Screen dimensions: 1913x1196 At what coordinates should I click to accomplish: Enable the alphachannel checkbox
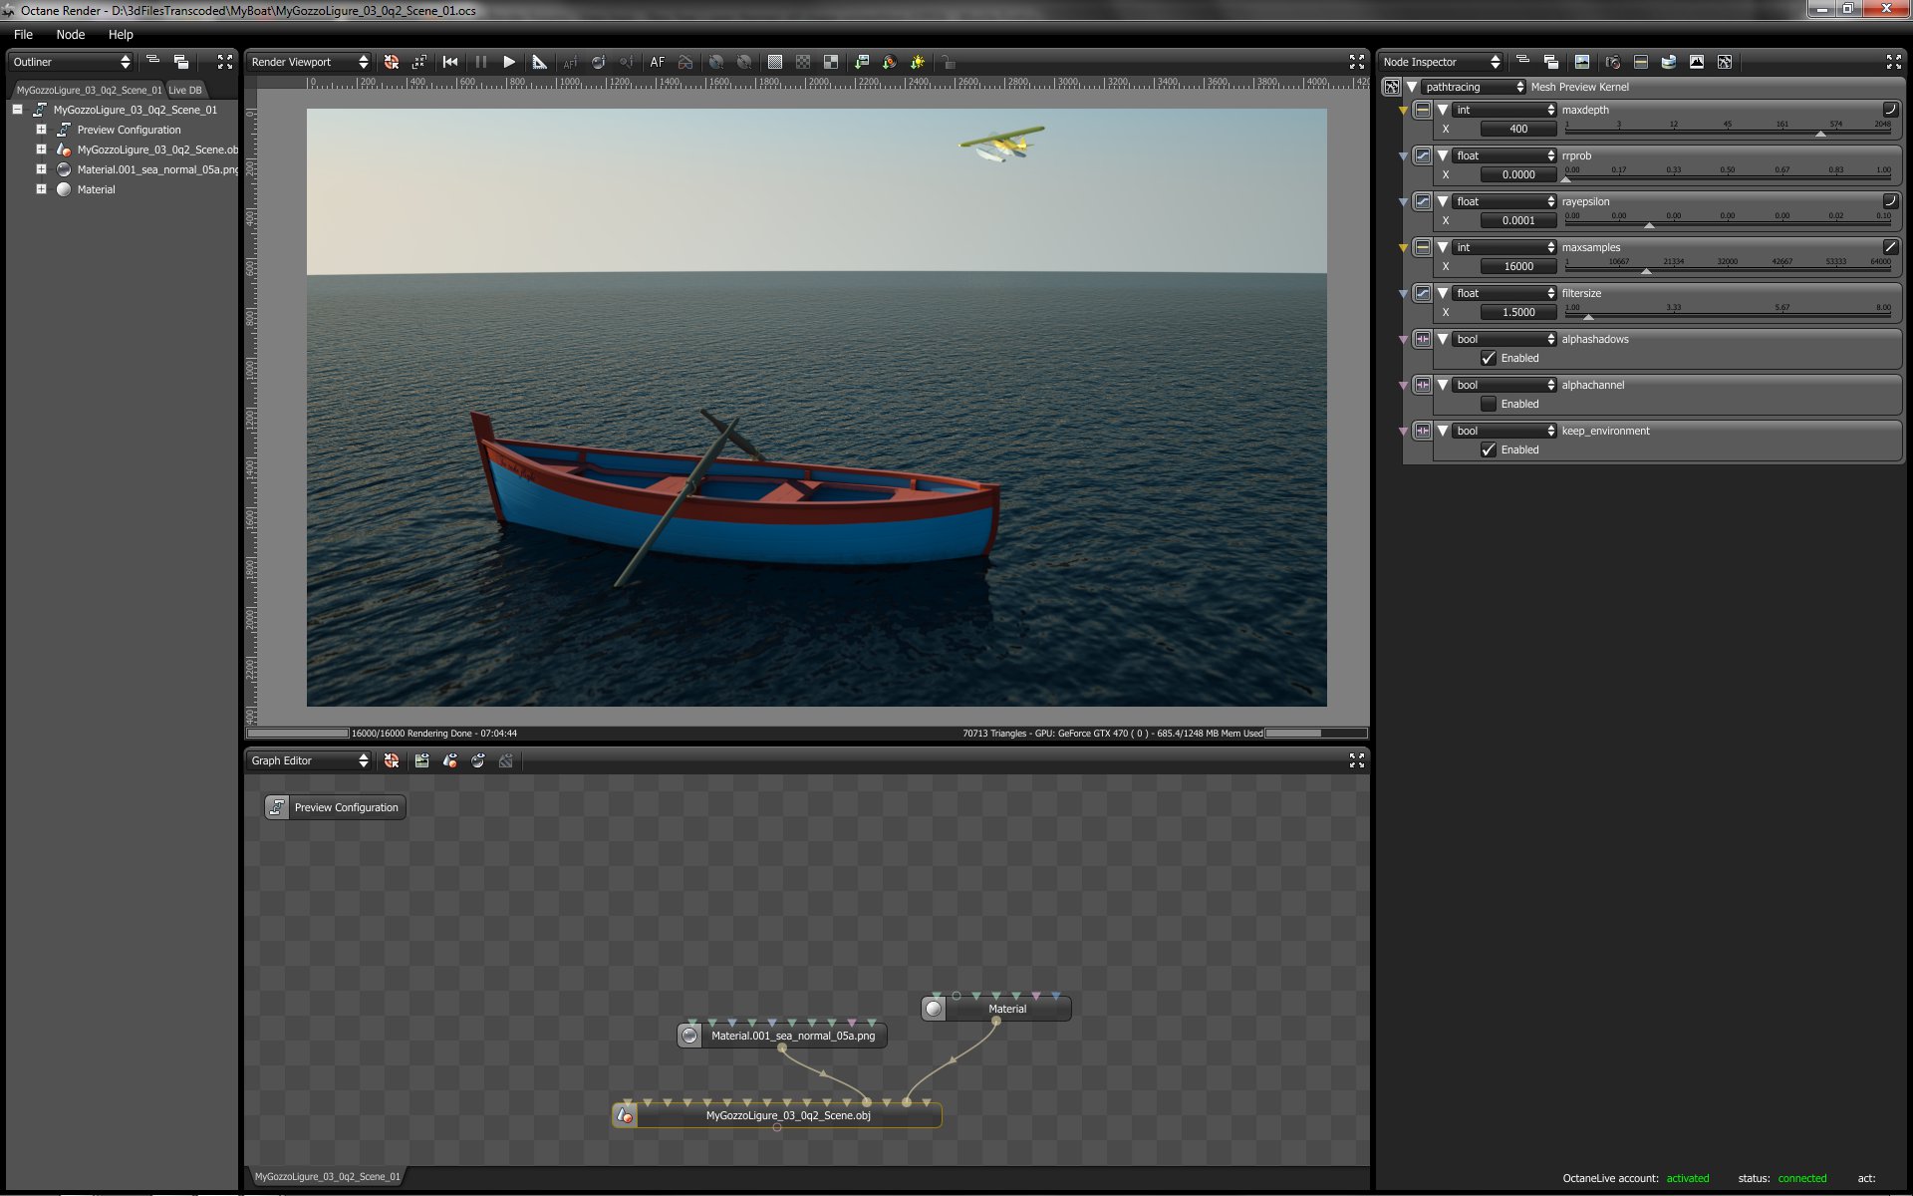(x=1489, y=404)
